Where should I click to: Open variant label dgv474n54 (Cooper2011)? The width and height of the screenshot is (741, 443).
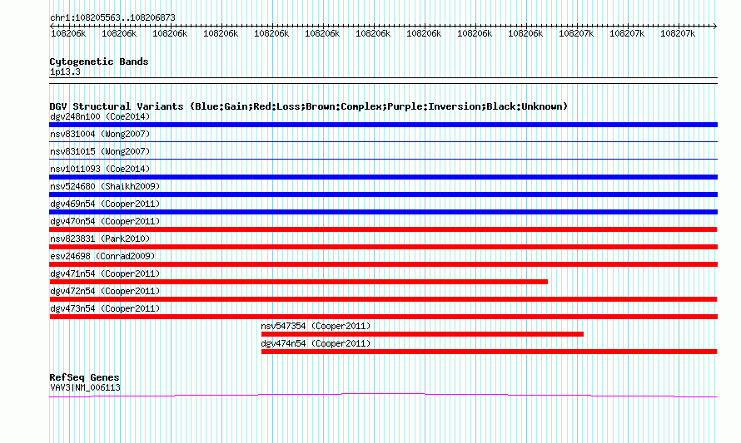tap(316, 343)
